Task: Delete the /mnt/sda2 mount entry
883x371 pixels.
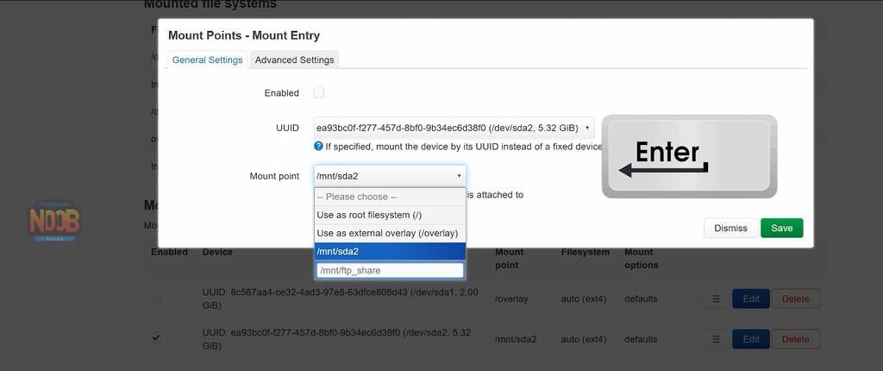Action: tap(795, 339)
